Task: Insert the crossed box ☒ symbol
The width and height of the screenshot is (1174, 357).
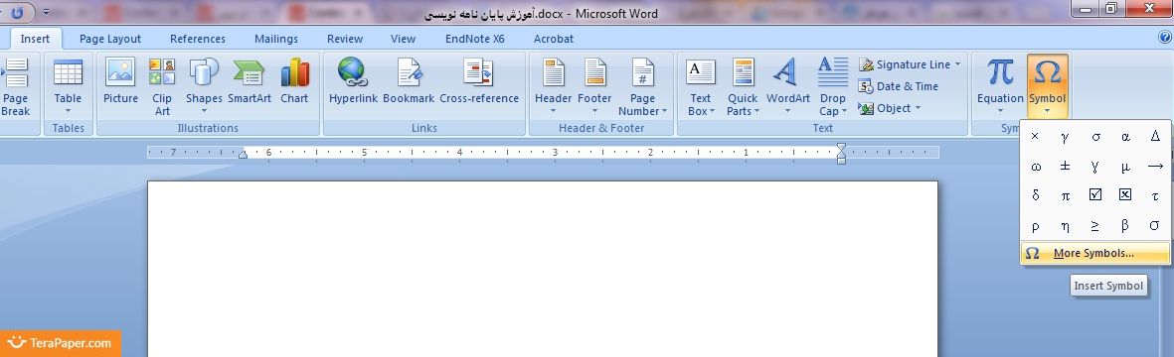Action: tap(1125, 195)
